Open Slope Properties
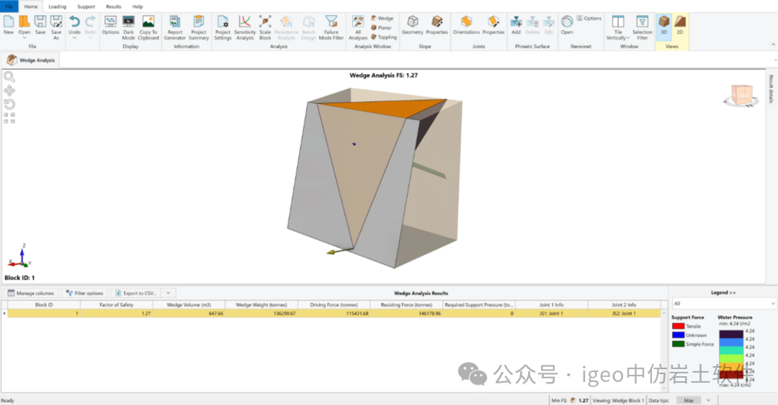This screenshot has width=778, height=405. tap(437, 24)
